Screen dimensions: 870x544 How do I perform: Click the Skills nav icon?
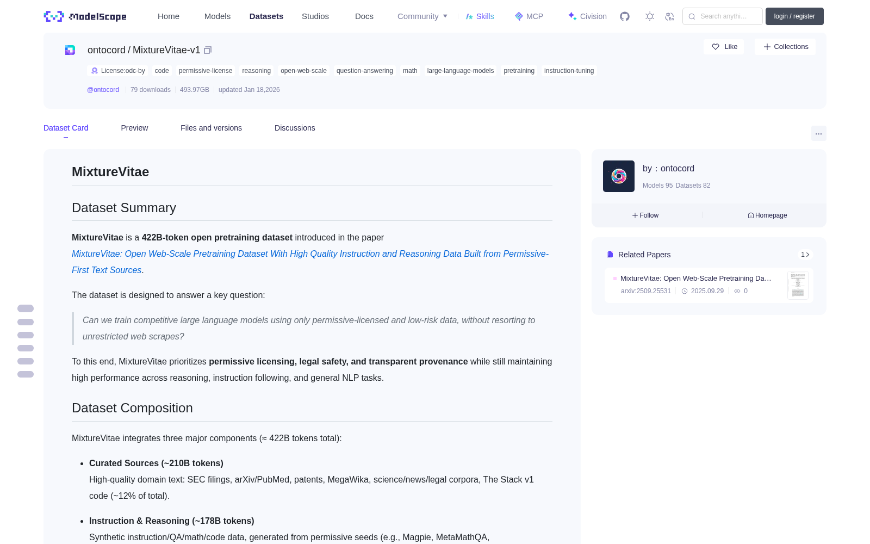click(469, 16)
